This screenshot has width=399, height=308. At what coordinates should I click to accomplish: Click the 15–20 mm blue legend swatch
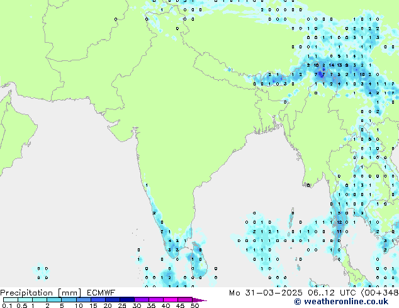[x=98, y=300]
